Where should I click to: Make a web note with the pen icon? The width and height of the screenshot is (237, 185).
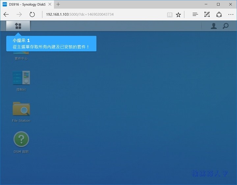[x=207, y=14]
